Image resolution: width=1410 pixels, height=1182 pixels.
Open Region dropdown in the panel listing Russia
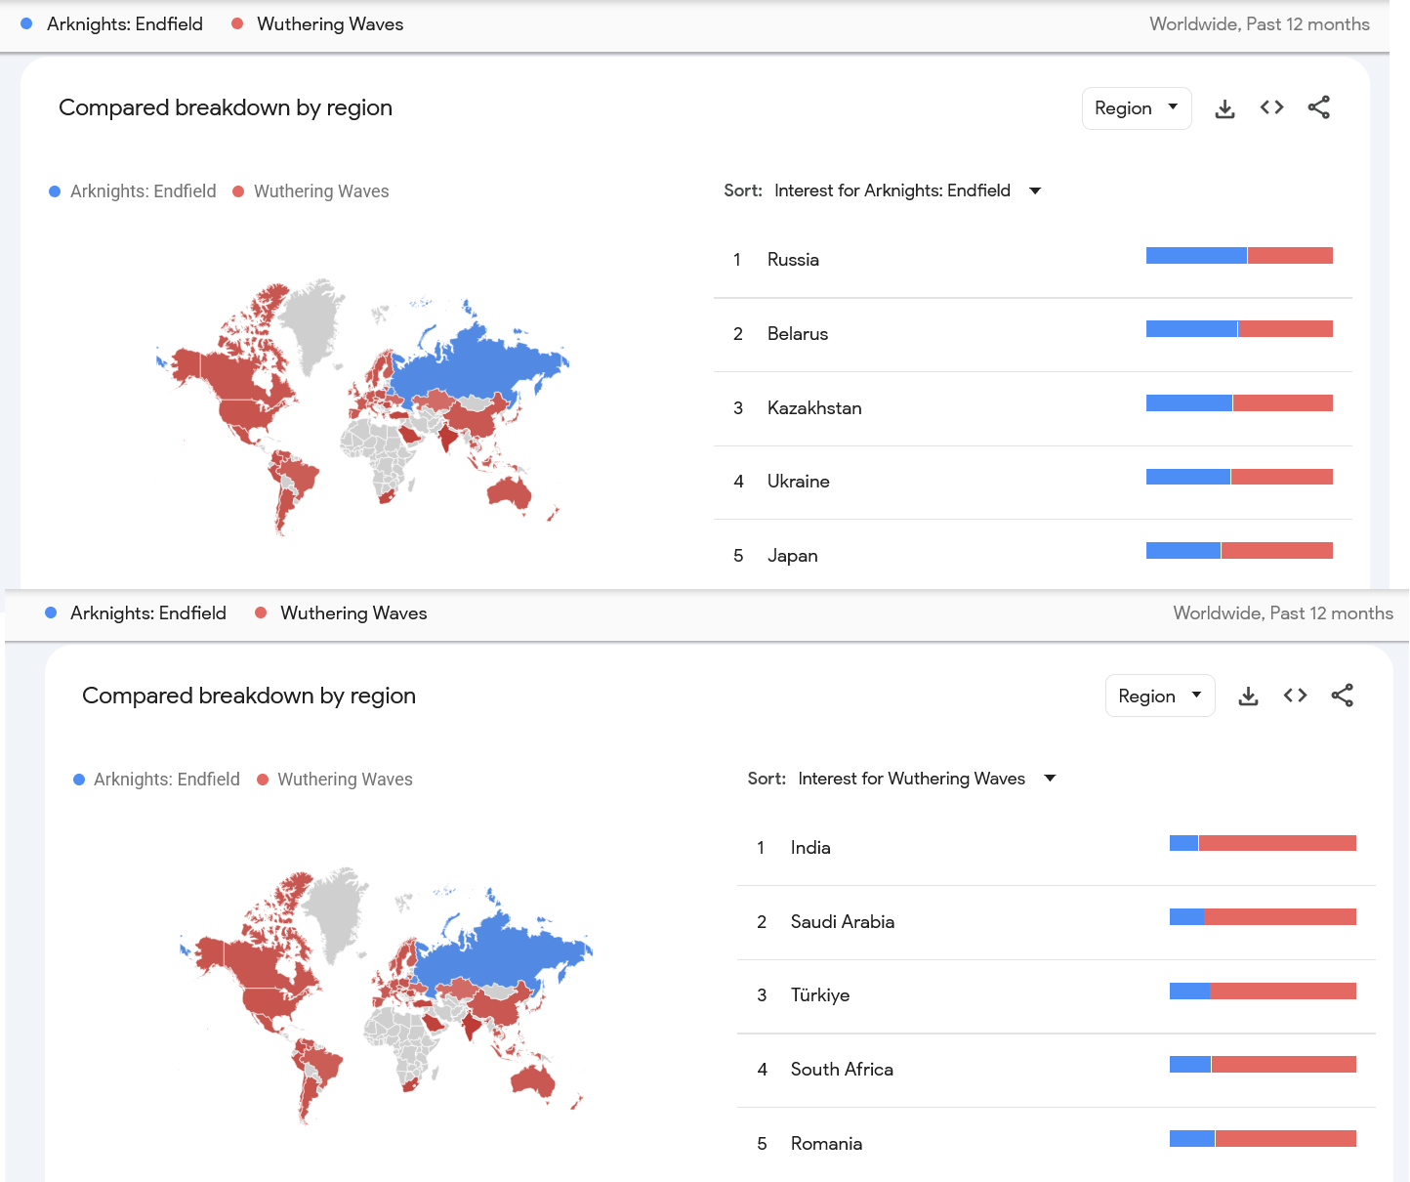click(x=1137, y=108)
